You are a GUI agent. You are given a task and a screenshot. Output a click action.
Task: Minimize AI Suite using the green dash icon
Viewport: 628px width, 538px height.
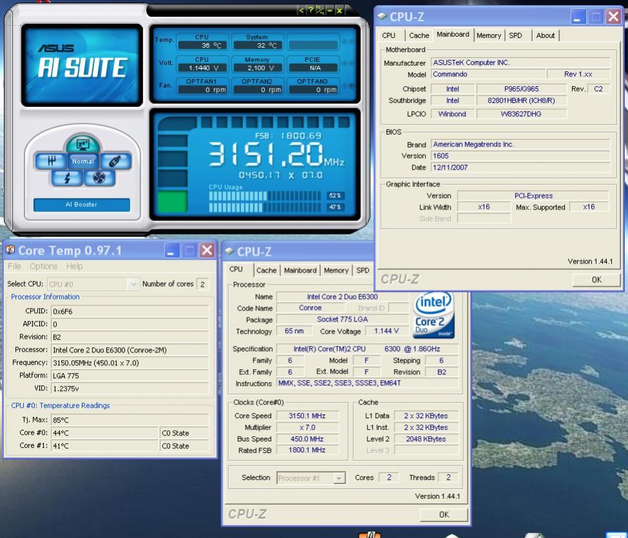[329, 10]
